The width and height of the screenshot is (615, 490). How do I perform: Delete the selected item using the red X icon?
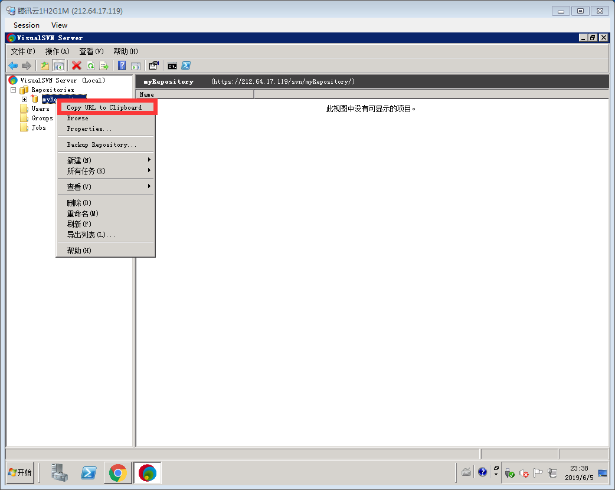coord(77,65)
